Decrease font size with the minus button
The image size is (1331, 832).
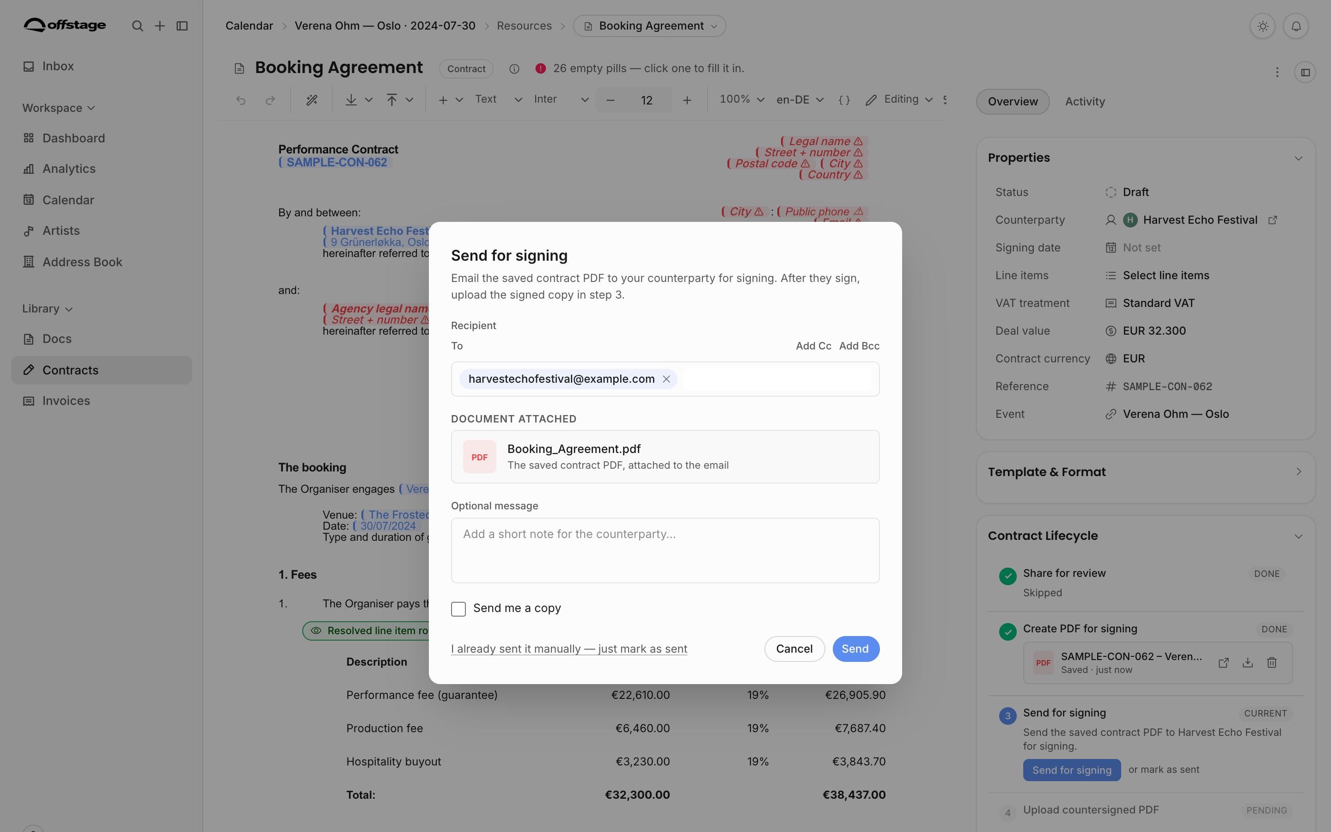point(610,100)
